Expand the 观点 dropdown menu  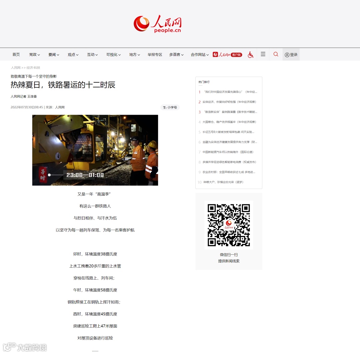73,55
